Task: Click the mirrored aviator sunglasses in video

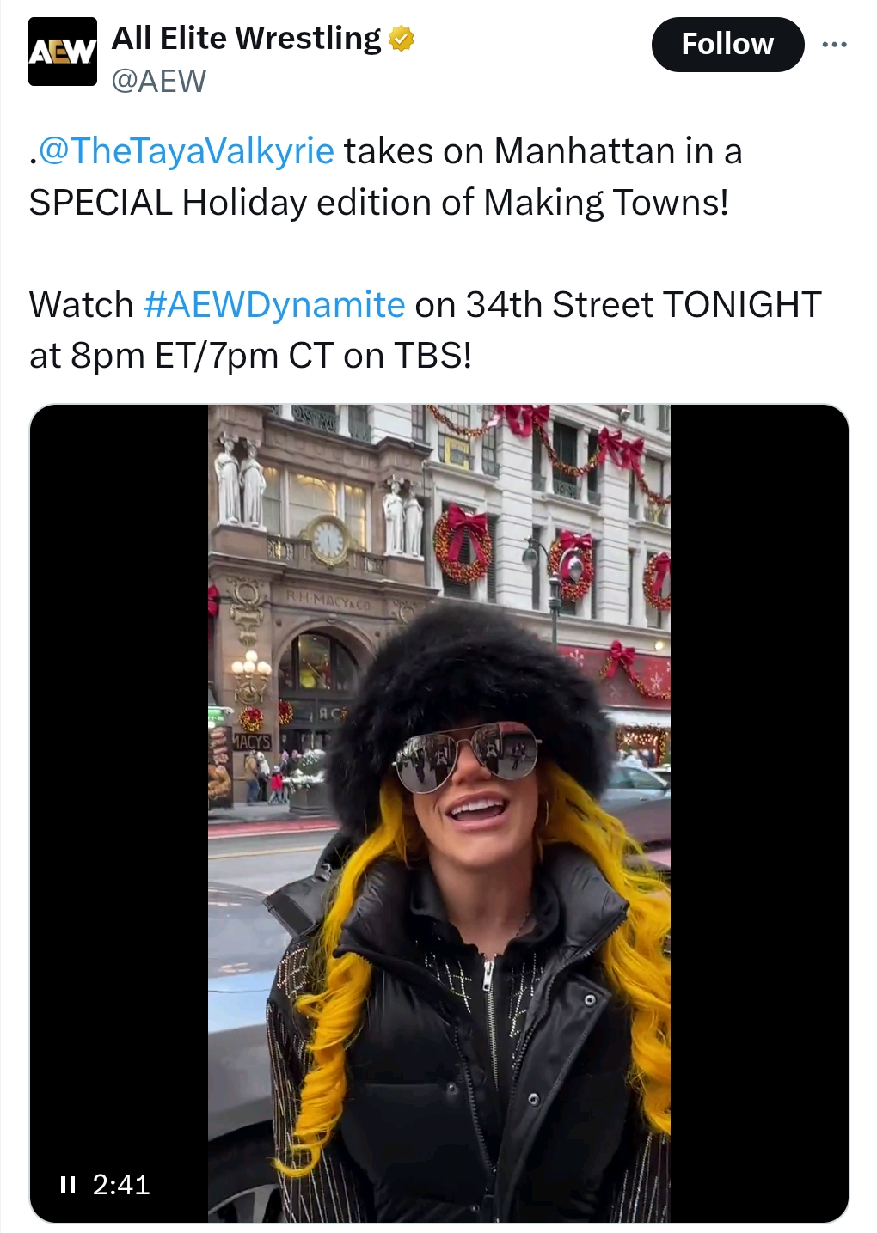Action: coord(466,754)
